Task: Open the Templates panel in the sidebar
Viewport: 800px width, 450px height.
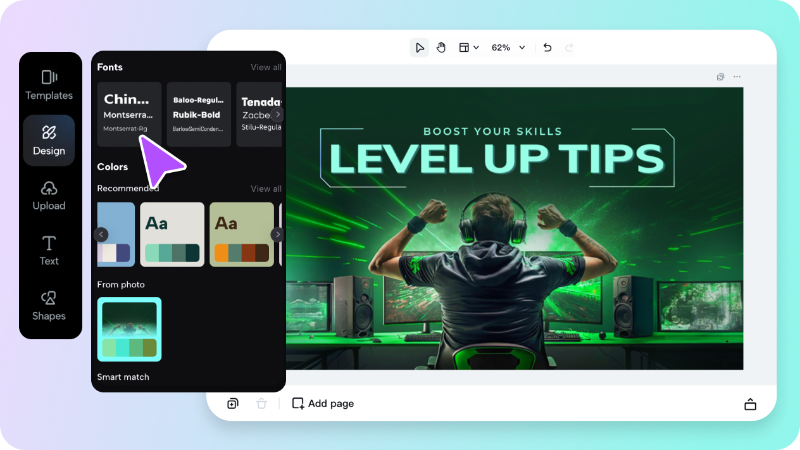Action: [x=49, y=85]
